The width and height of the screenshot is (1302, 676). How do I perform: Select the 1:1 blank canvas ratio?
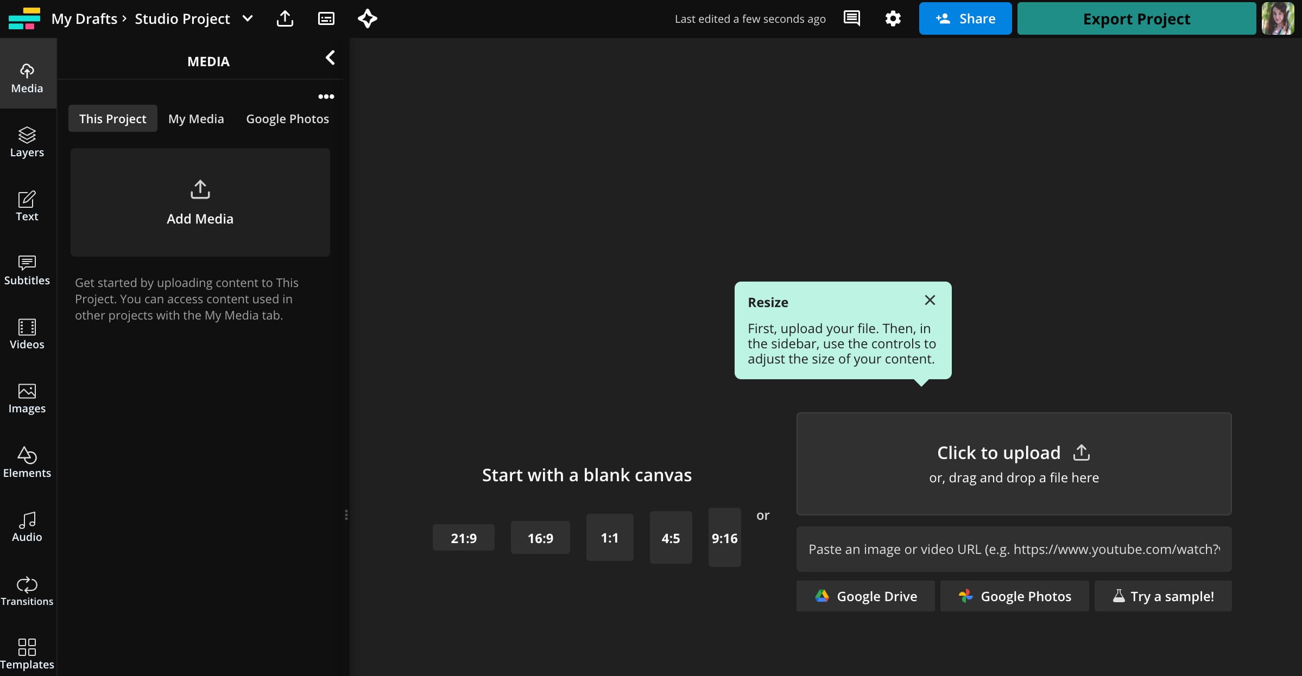[609, 538]
